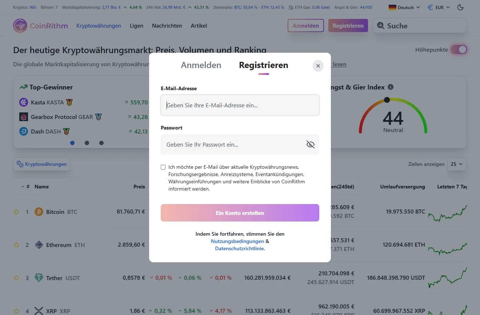This screenshot has height=315, width=480.
Task: Show the password with the eye icon
Action: (x=310, y=144)
